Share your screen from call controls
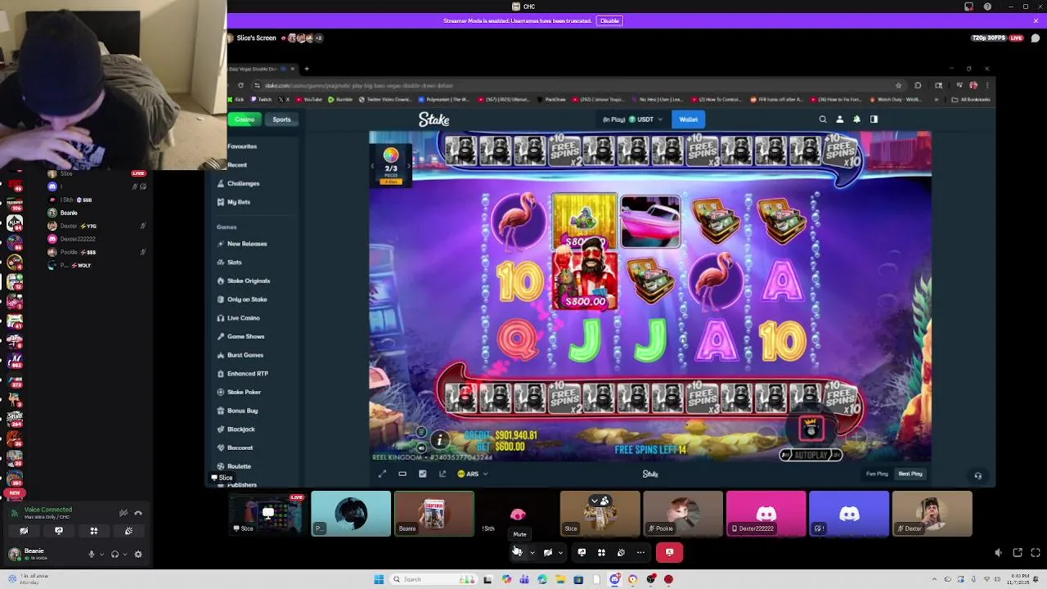 [582, 552]
